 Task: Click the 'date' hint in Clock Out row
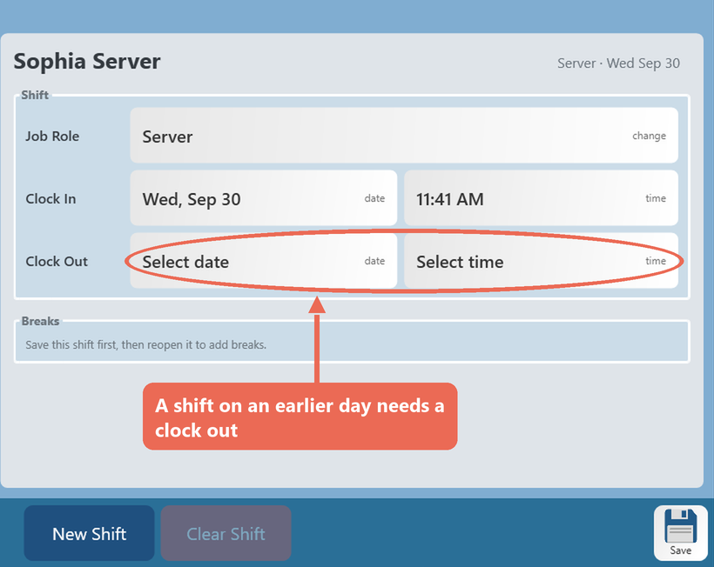pos(374,261)
